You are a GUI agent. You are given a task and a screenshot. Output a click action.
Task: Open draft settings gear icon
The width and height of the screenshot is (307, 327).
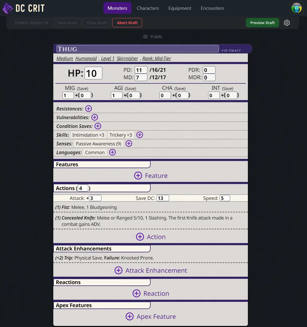287,23
